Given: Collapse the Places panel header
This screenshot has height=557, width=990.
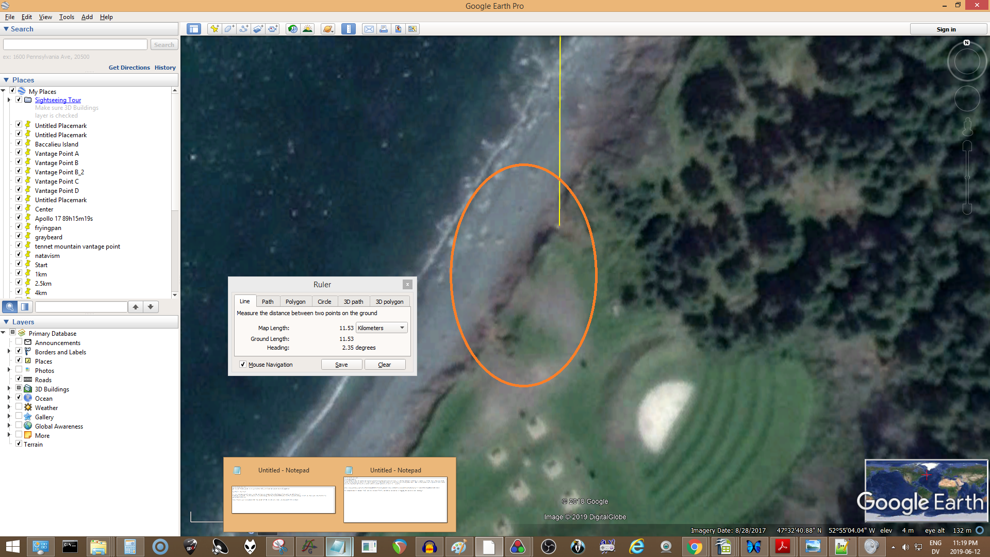Looking at the screenshot, I should [x=90, y=80].
